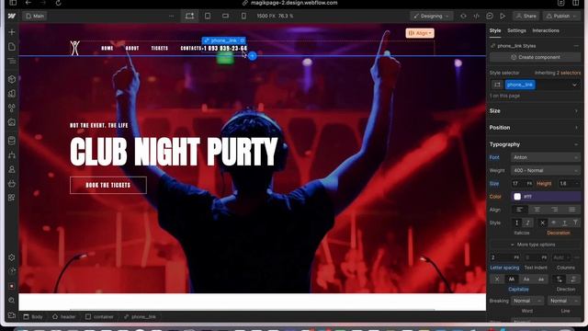Open the code export icon

pyautogui.click(x=476, y=16)
